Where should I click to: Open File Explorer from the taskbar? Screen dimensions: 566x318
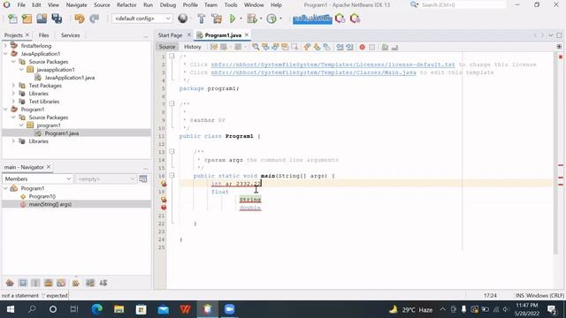click(x=119, y=309)
